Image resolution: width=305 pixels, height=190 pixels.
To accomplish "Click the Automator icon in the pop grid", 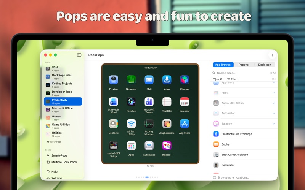I will click(x=149, y=146).
